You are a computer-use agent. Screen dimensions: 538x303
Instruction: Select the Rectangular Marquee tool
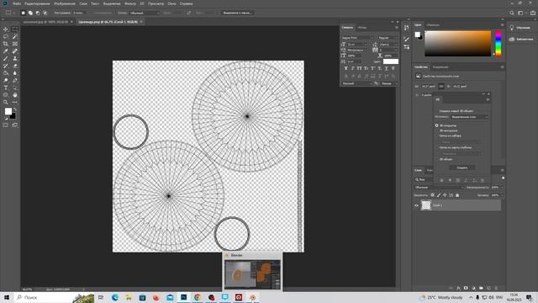[15, 29]
